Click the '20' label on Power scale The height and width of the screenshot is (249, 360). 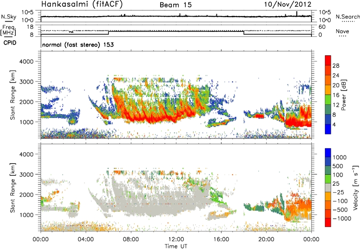coord(336,85)
